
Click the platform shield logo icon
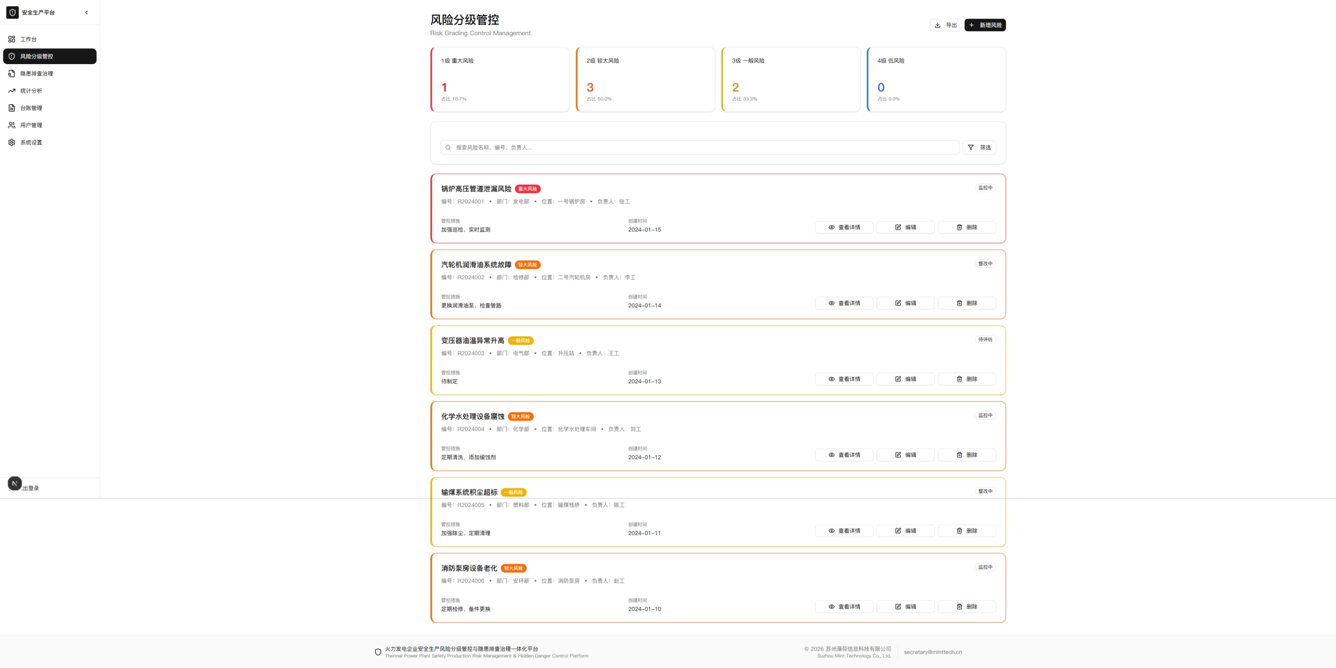click(12, 12)
